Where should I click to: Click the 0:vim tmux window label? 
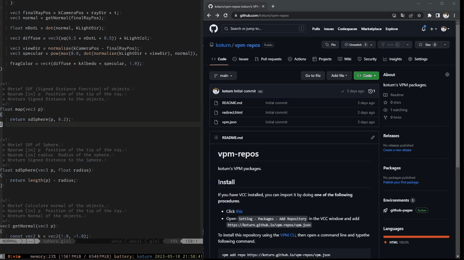pos(14,256)
